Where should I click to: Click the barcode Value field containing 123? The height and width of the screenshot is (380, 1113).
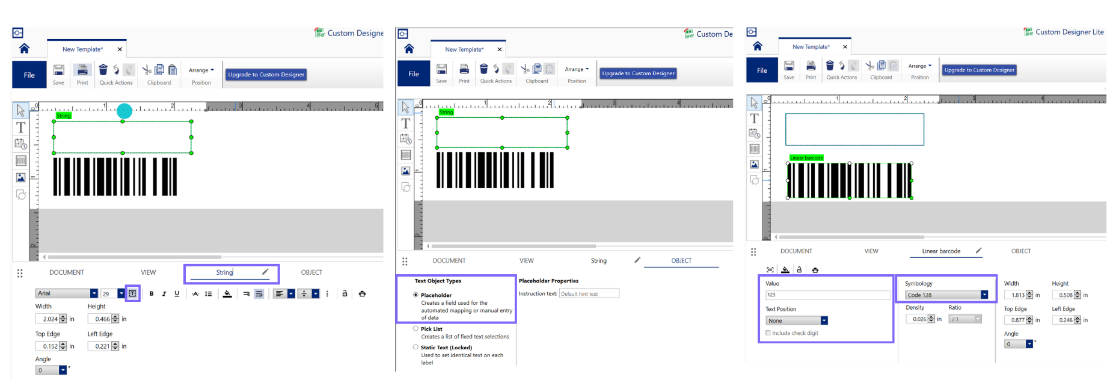[x=827, y=295]
